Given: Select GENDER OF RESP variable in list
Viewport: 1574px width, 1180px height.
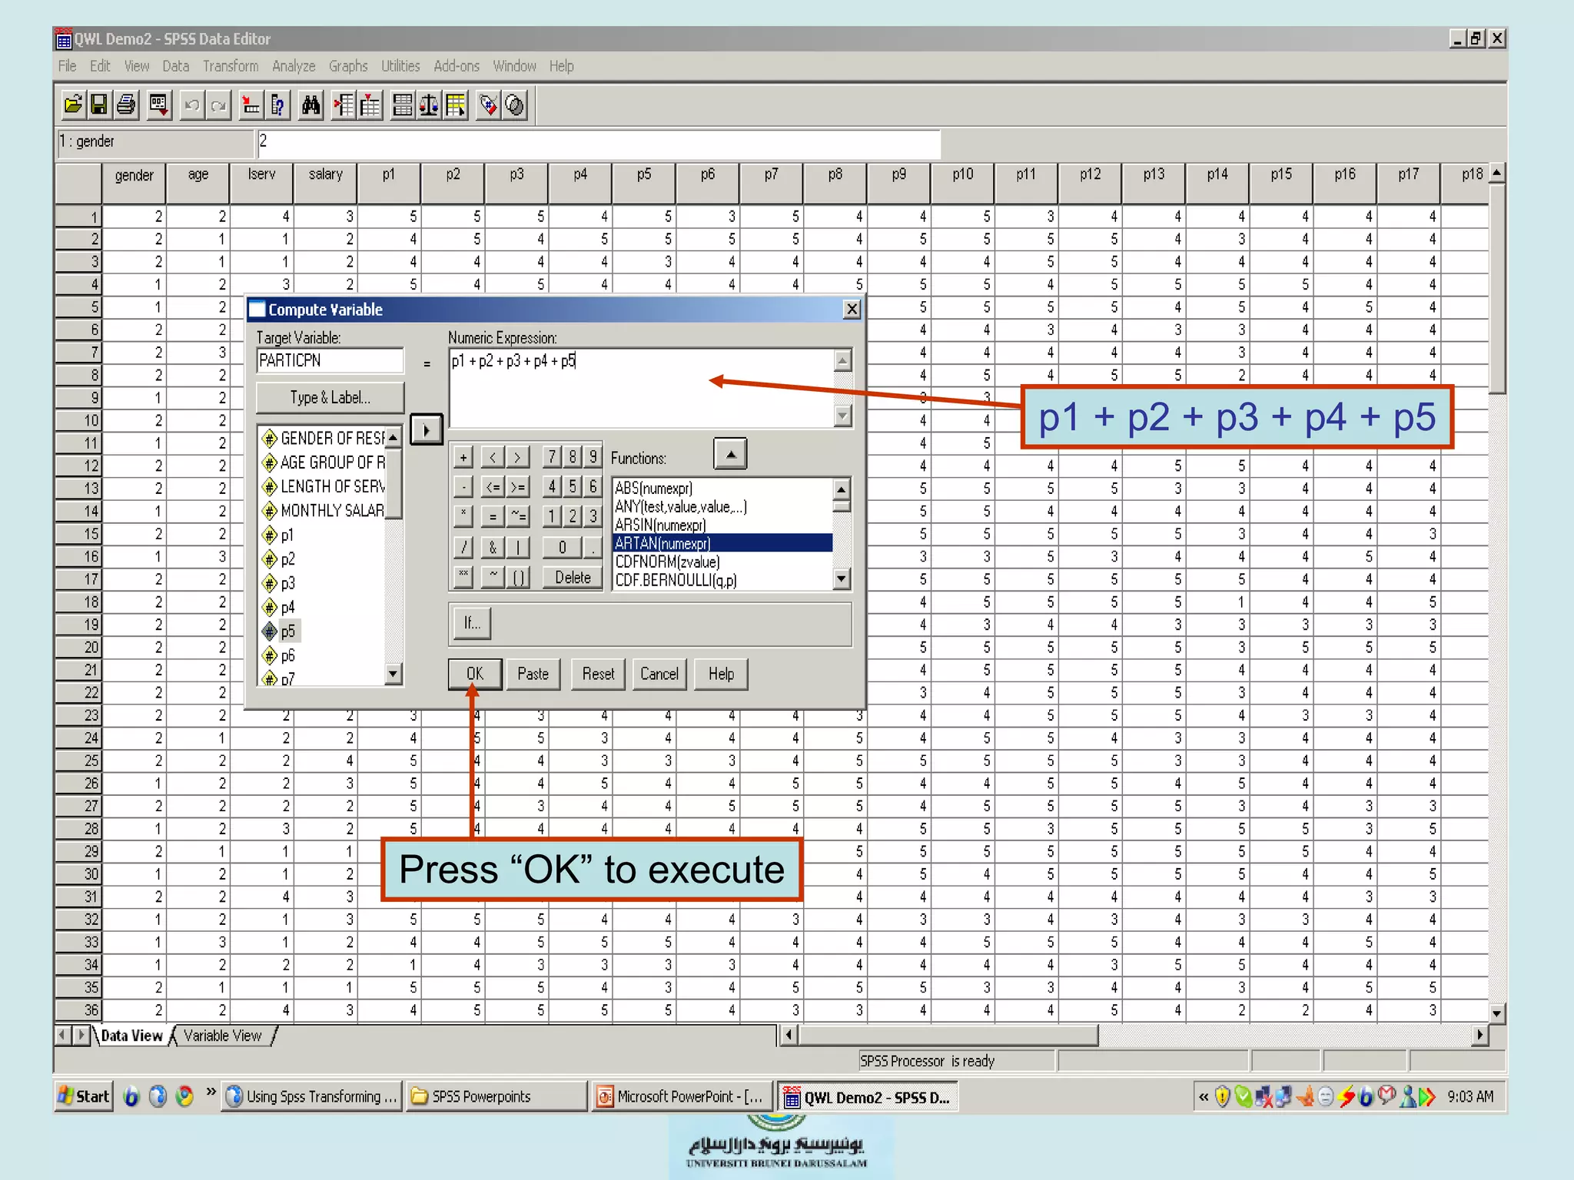Looking at the screenshot, I should (x=323, y=438).
